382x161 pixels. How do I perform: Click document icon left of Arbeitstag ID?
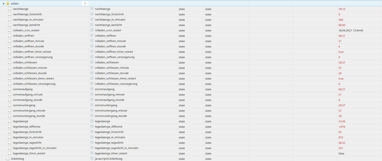click(x=8, y=158)
